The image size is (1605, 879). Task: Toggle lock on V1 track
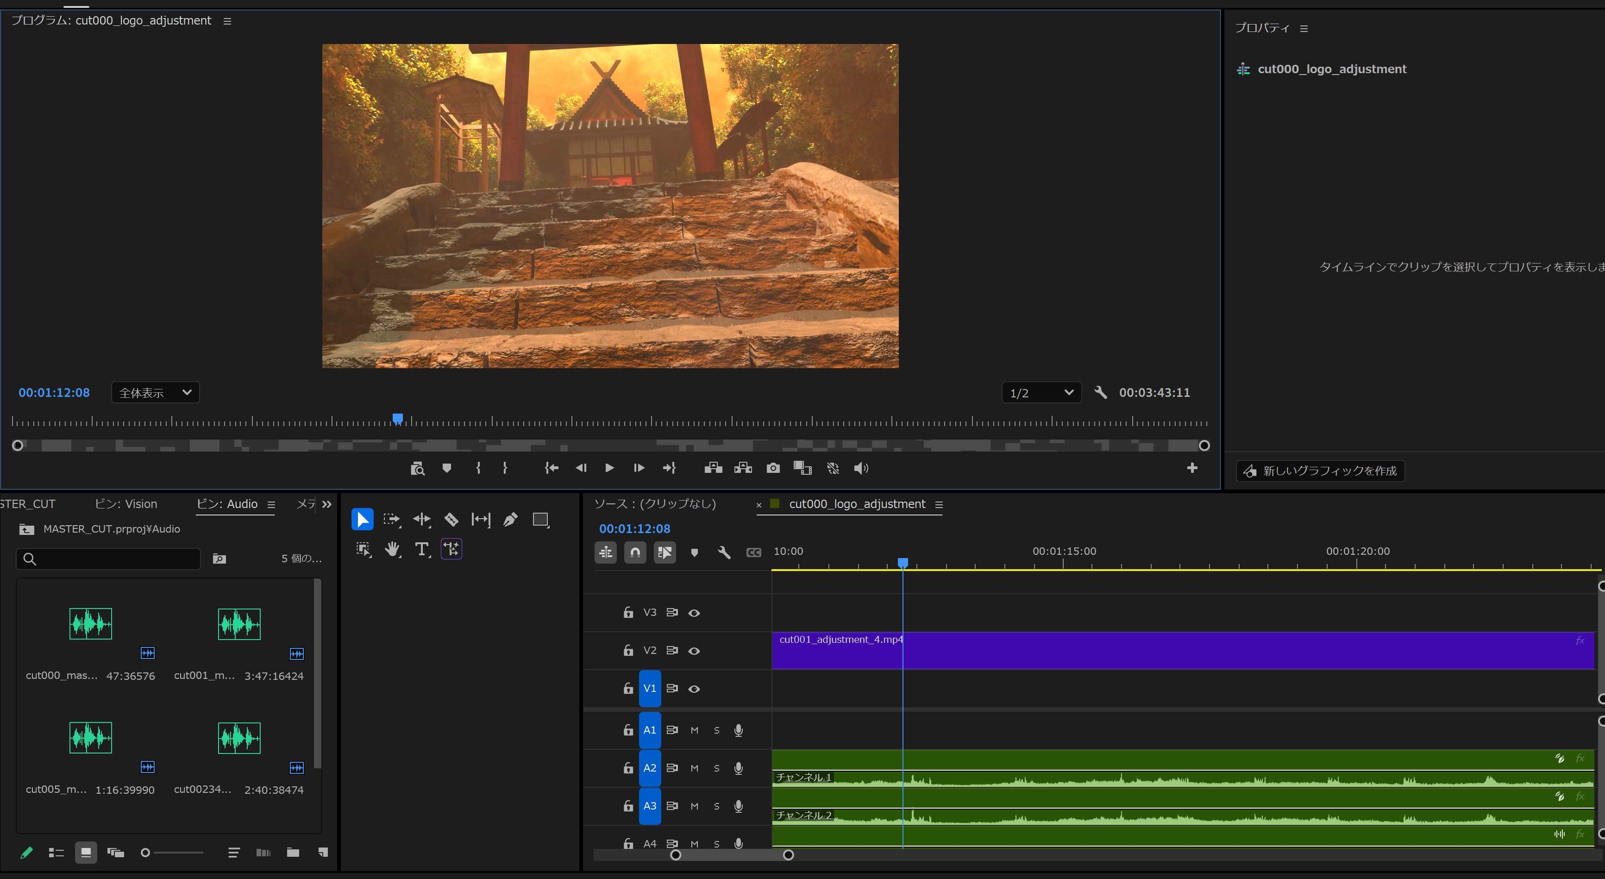(x=628, y=688)
